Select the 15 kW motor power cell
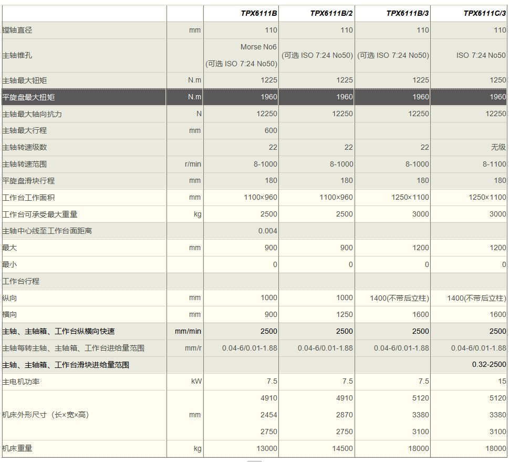 [x=502, y=381]
